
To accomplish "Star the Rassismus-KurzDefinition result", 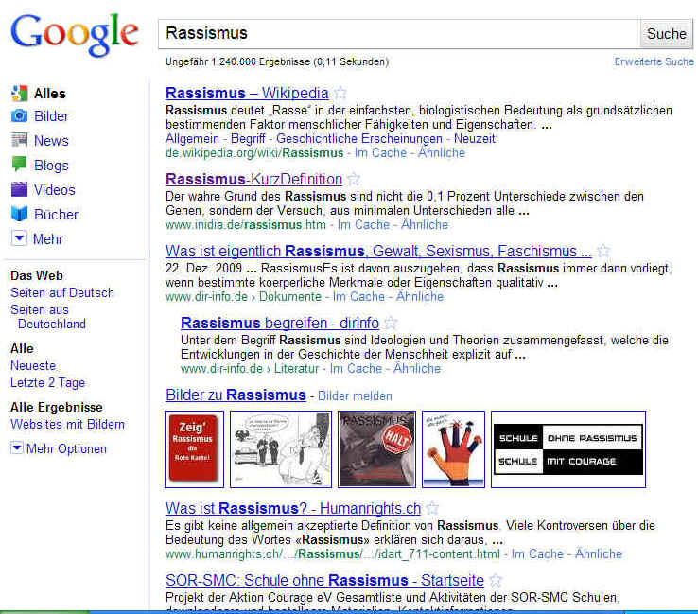I will (x=354, y=180).
